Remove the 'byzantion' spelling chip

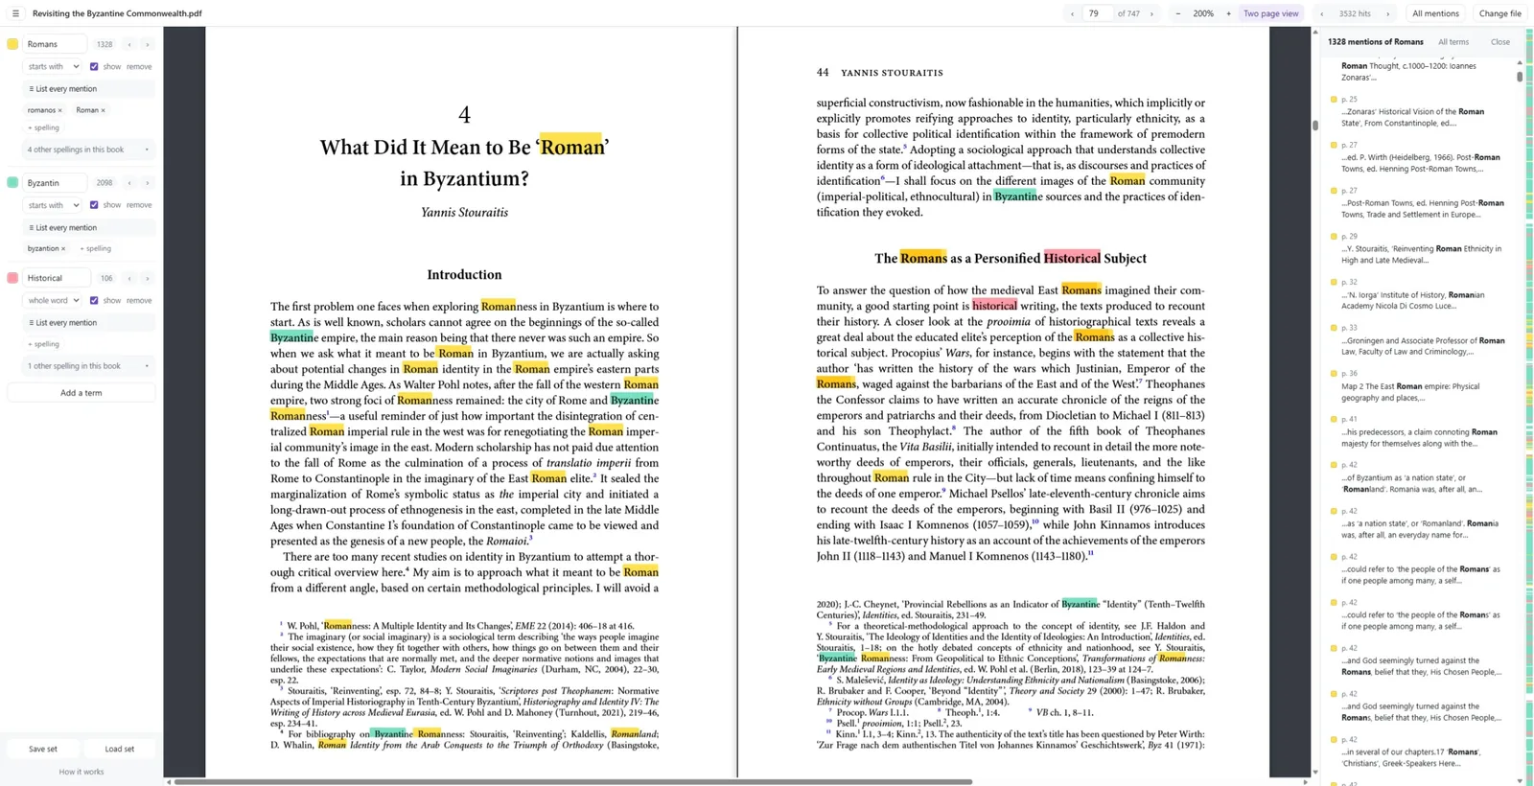(x=63, y=248)
